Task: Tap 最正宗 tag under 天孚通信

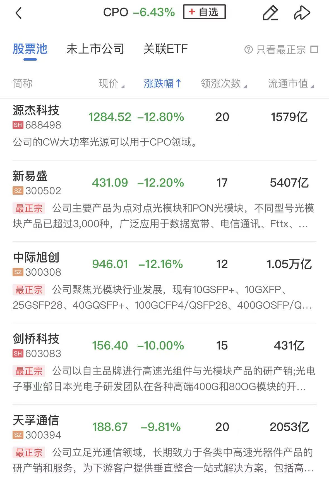Action: tap(29, 452)
